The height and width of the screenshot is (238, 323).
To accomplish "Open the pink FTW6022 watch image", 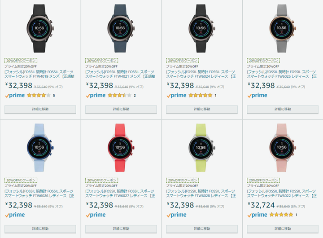I will (x=283, y=148).
